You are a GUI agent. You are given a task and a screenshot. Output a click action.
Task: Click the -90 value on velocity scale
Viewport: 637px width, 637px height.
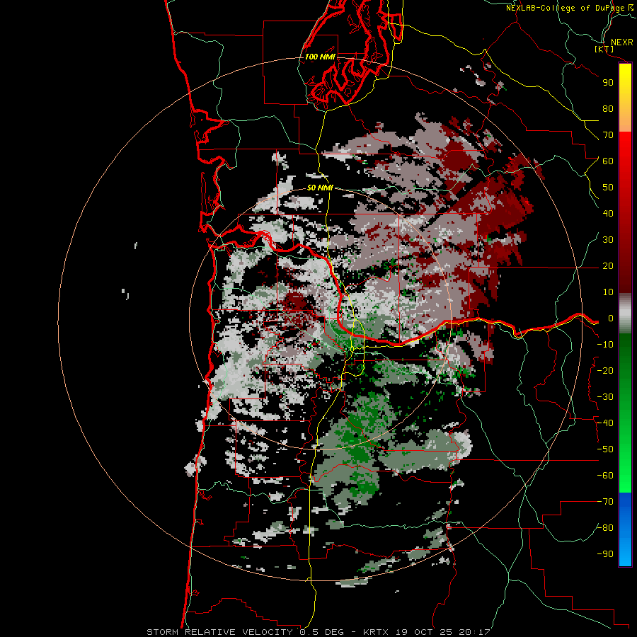(605, 554)
